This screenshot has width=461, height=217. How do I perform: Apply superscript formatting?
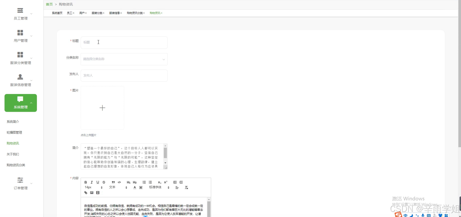[166, 182]
